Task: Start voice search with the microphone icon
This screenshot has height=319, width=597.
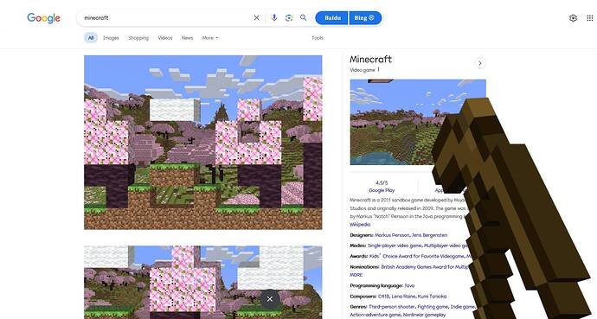Action: coord(274,18)
